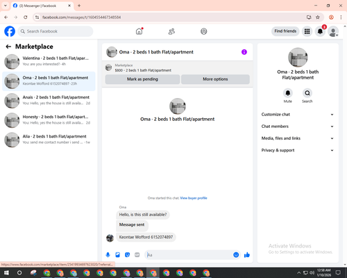
Task: Search in conversation icon
Action: click(307, 93)
